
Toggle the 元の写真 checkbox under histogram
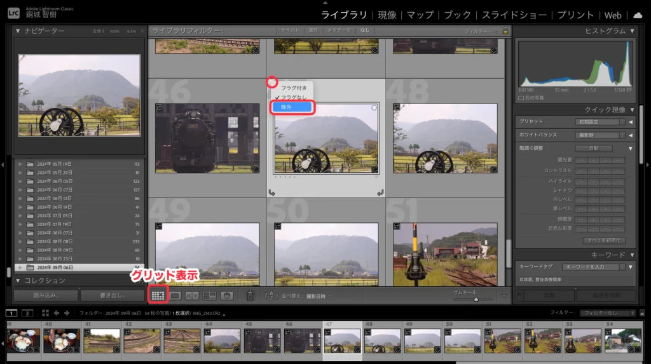coord(521,97)
